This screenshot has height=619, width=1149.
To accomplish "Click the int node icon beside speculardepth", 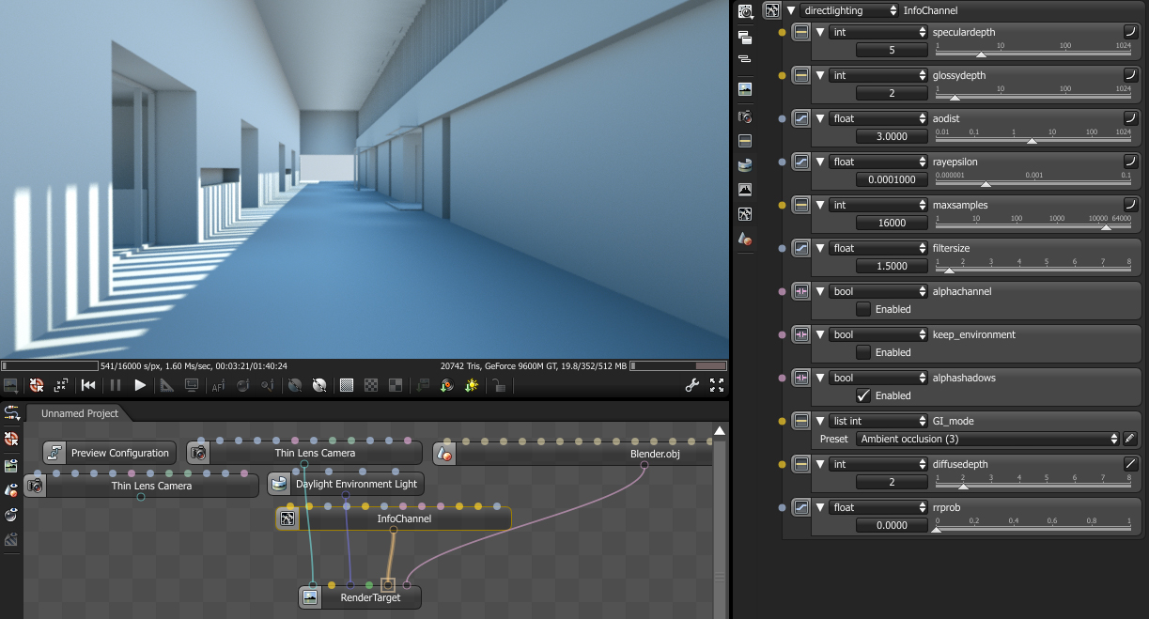I will (x=801, y=32).
